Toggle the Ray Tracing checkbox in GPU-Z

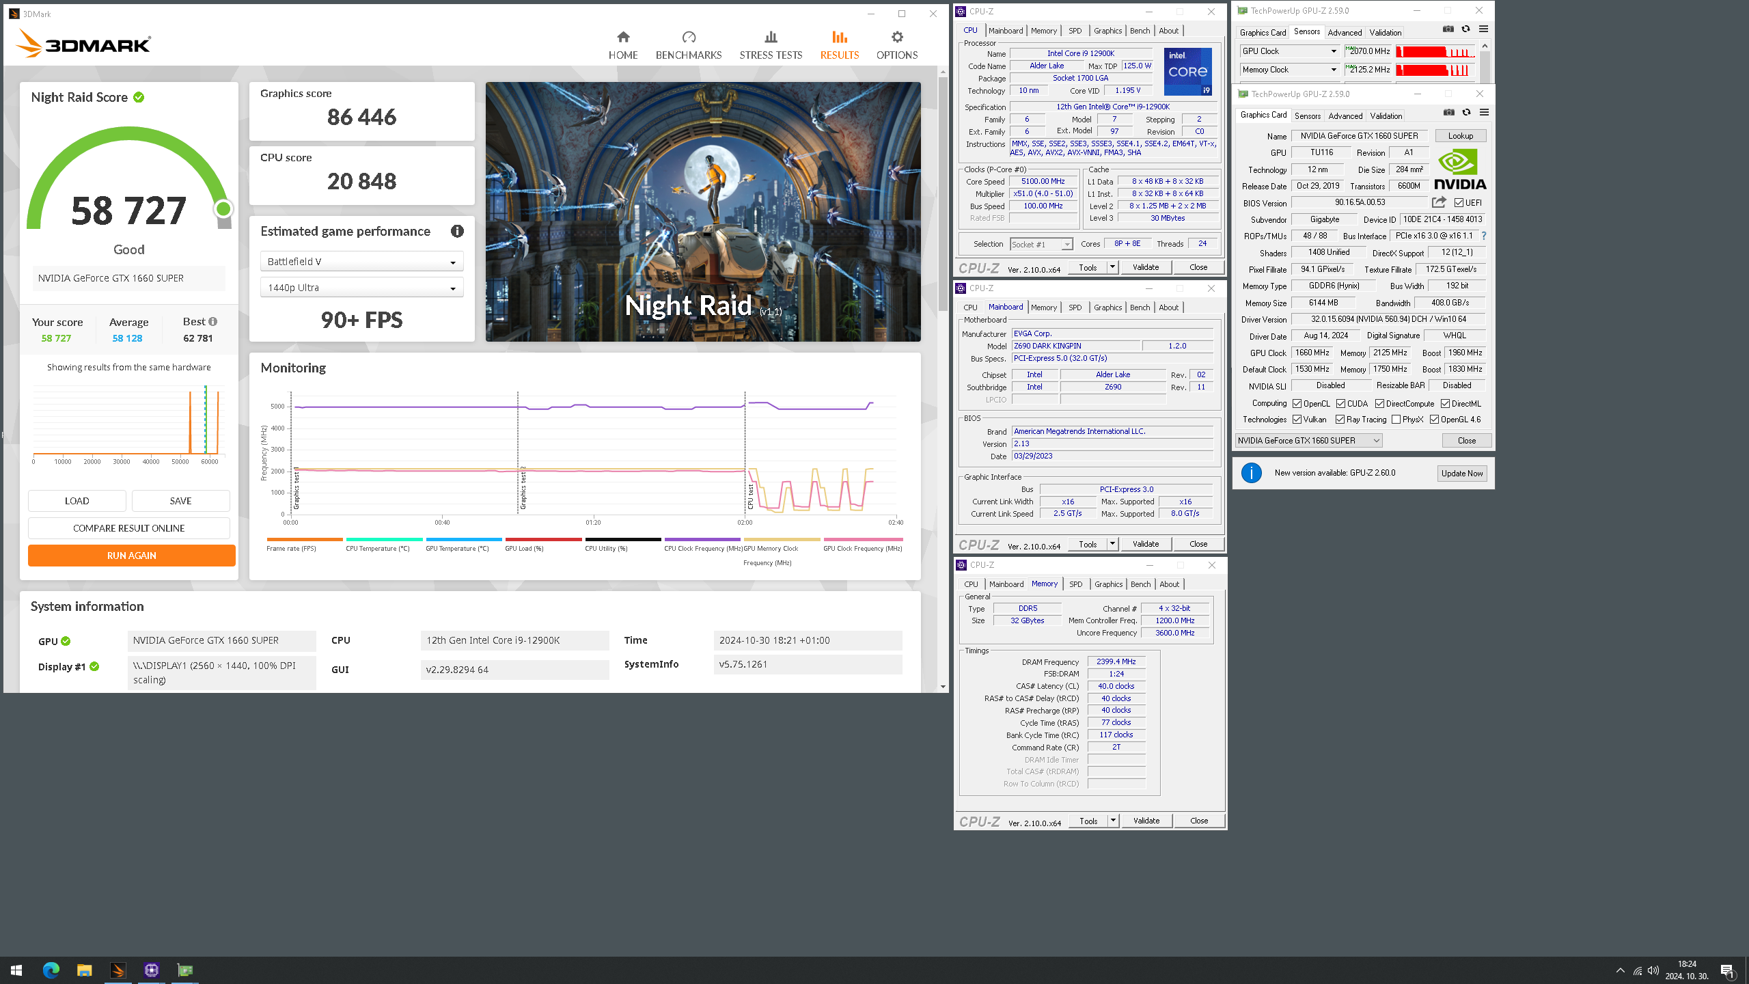[1340, 420]
